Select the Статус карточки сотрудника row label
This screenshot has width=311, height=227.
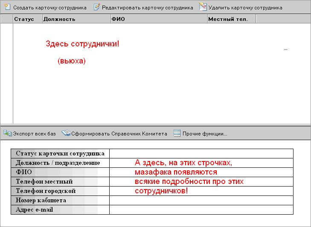tap(60, 153)
